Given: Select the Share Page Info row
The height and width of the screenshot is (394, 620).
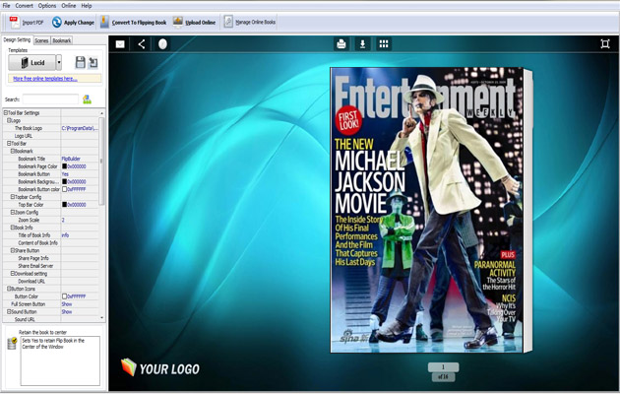Looking at the screenshot, I should point(50,258).
